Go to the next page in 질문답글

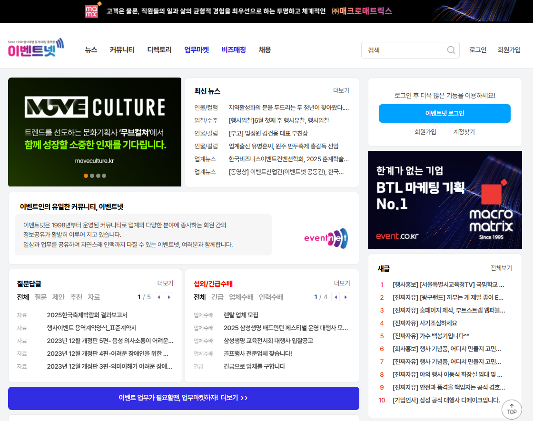(169, 297)
